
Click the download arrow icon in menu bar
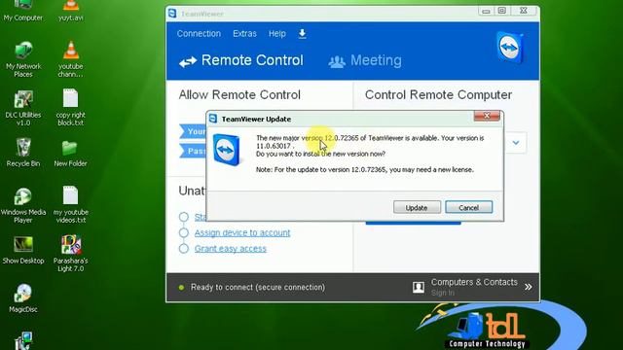[303, 34]
